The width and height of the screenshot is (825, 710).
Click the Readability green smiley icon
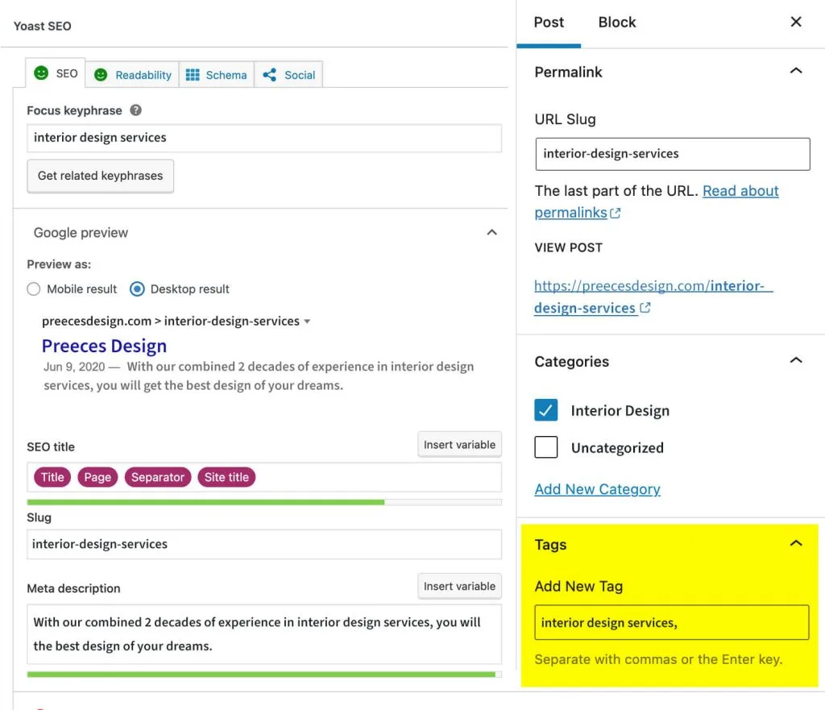click(x=101, y=75)
